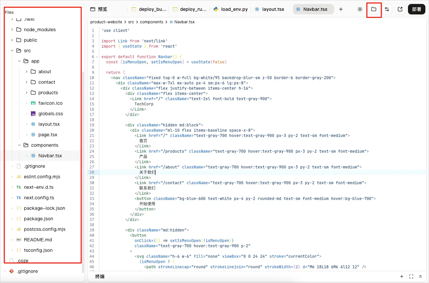The height and width of the screenshot is (283, 429).
Task: Click src in the breadcrumb path
Action: (131, 22)
